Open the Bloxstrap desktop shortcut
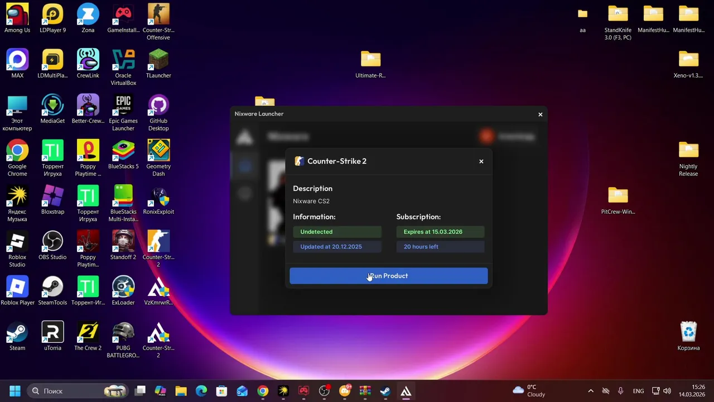The width and height of the screenshot is (714, 402). (x=52, y=200)
